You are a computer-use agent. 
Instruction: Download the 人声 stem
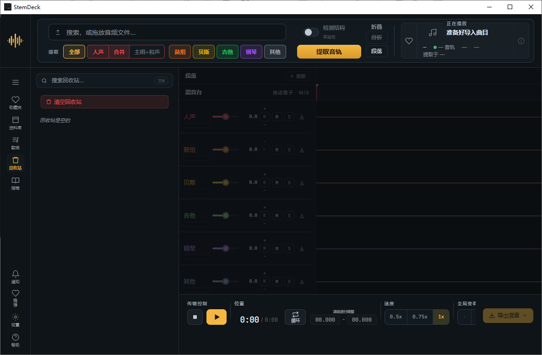tap(302, 117)
